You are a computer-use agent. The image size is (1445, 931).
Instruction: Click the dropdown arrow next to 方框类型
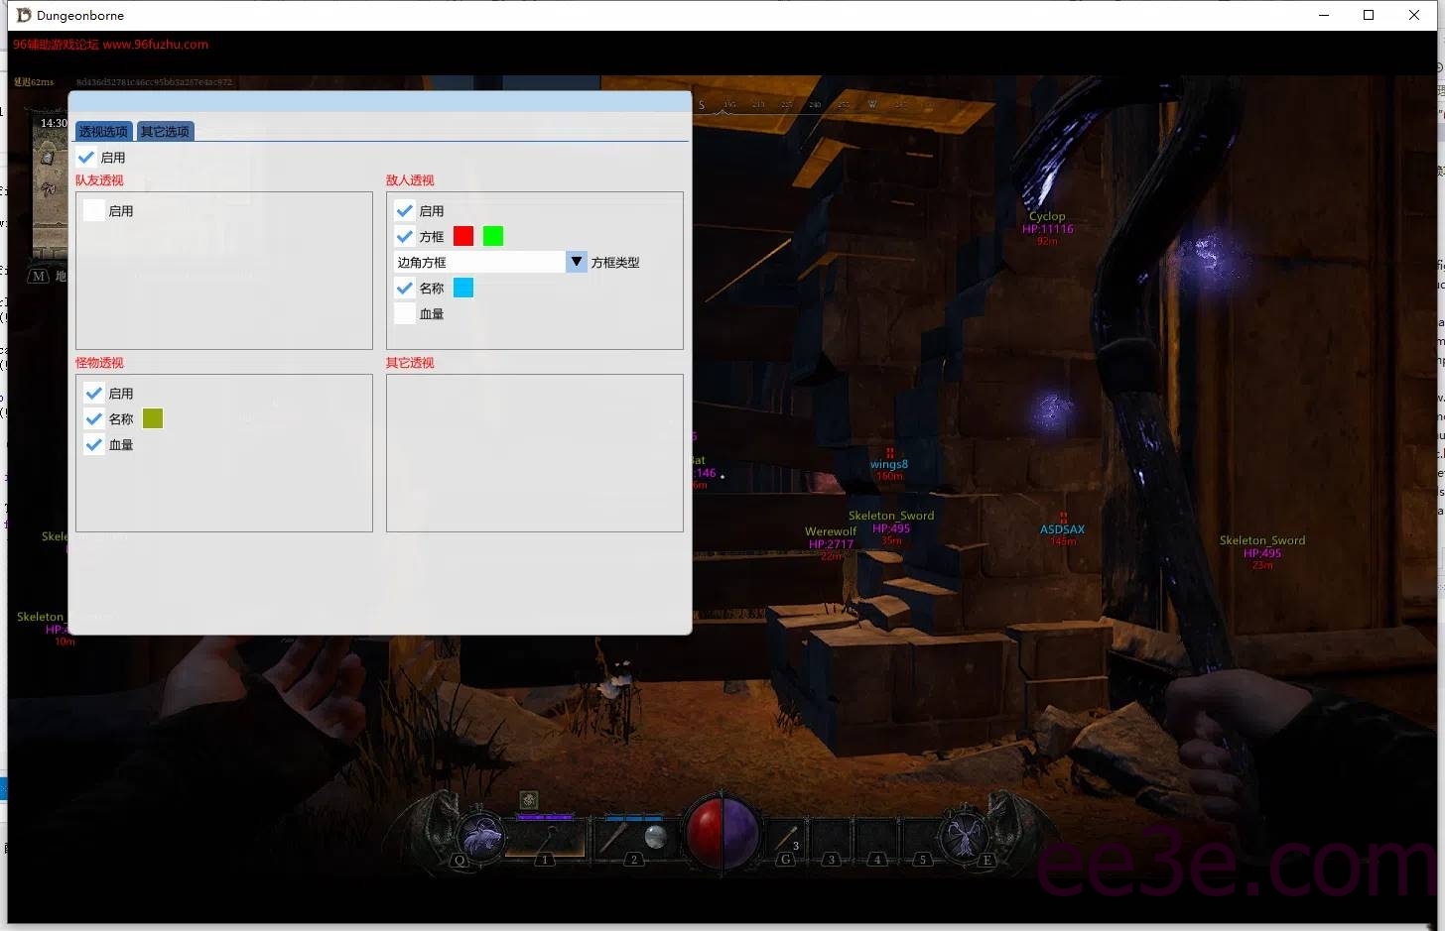576,261
